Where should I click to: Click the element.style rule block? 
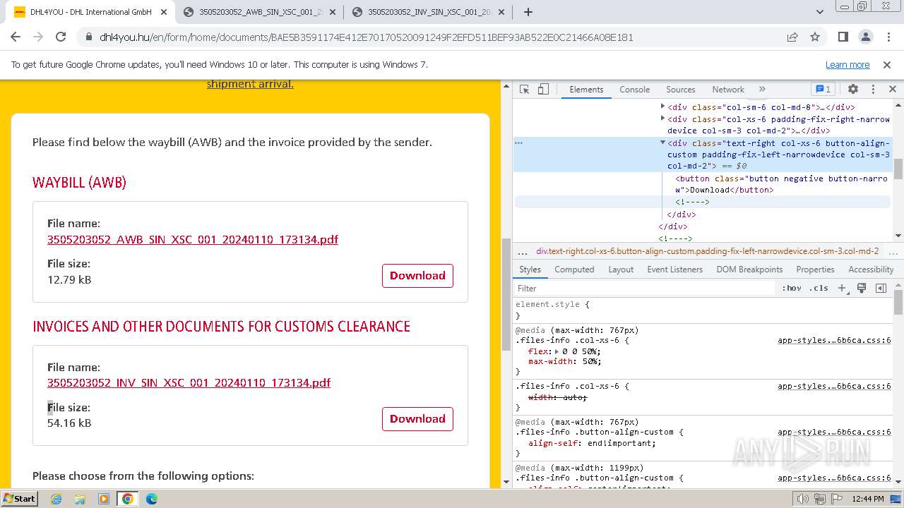(x=703, y=310)
